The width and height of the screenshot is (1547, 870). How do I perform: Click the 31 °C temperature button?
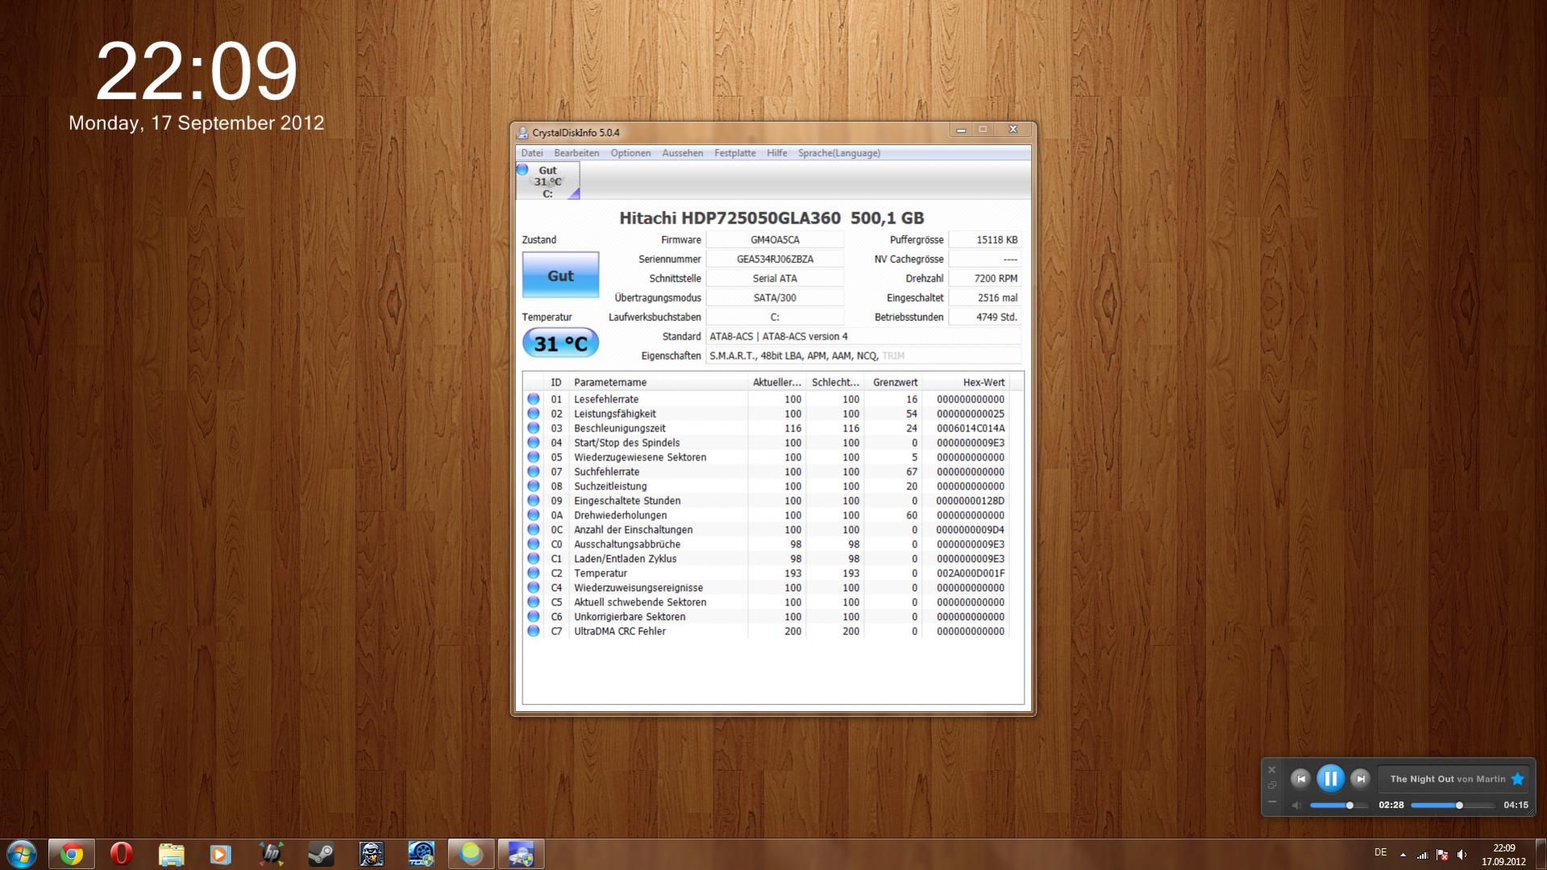[560, 343]
